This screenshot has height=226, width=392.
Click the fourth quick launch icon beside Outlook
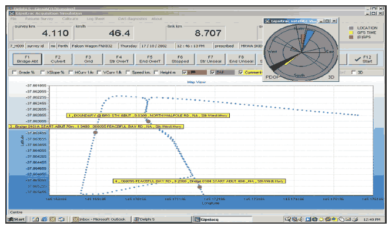click(x=61, y=220)
